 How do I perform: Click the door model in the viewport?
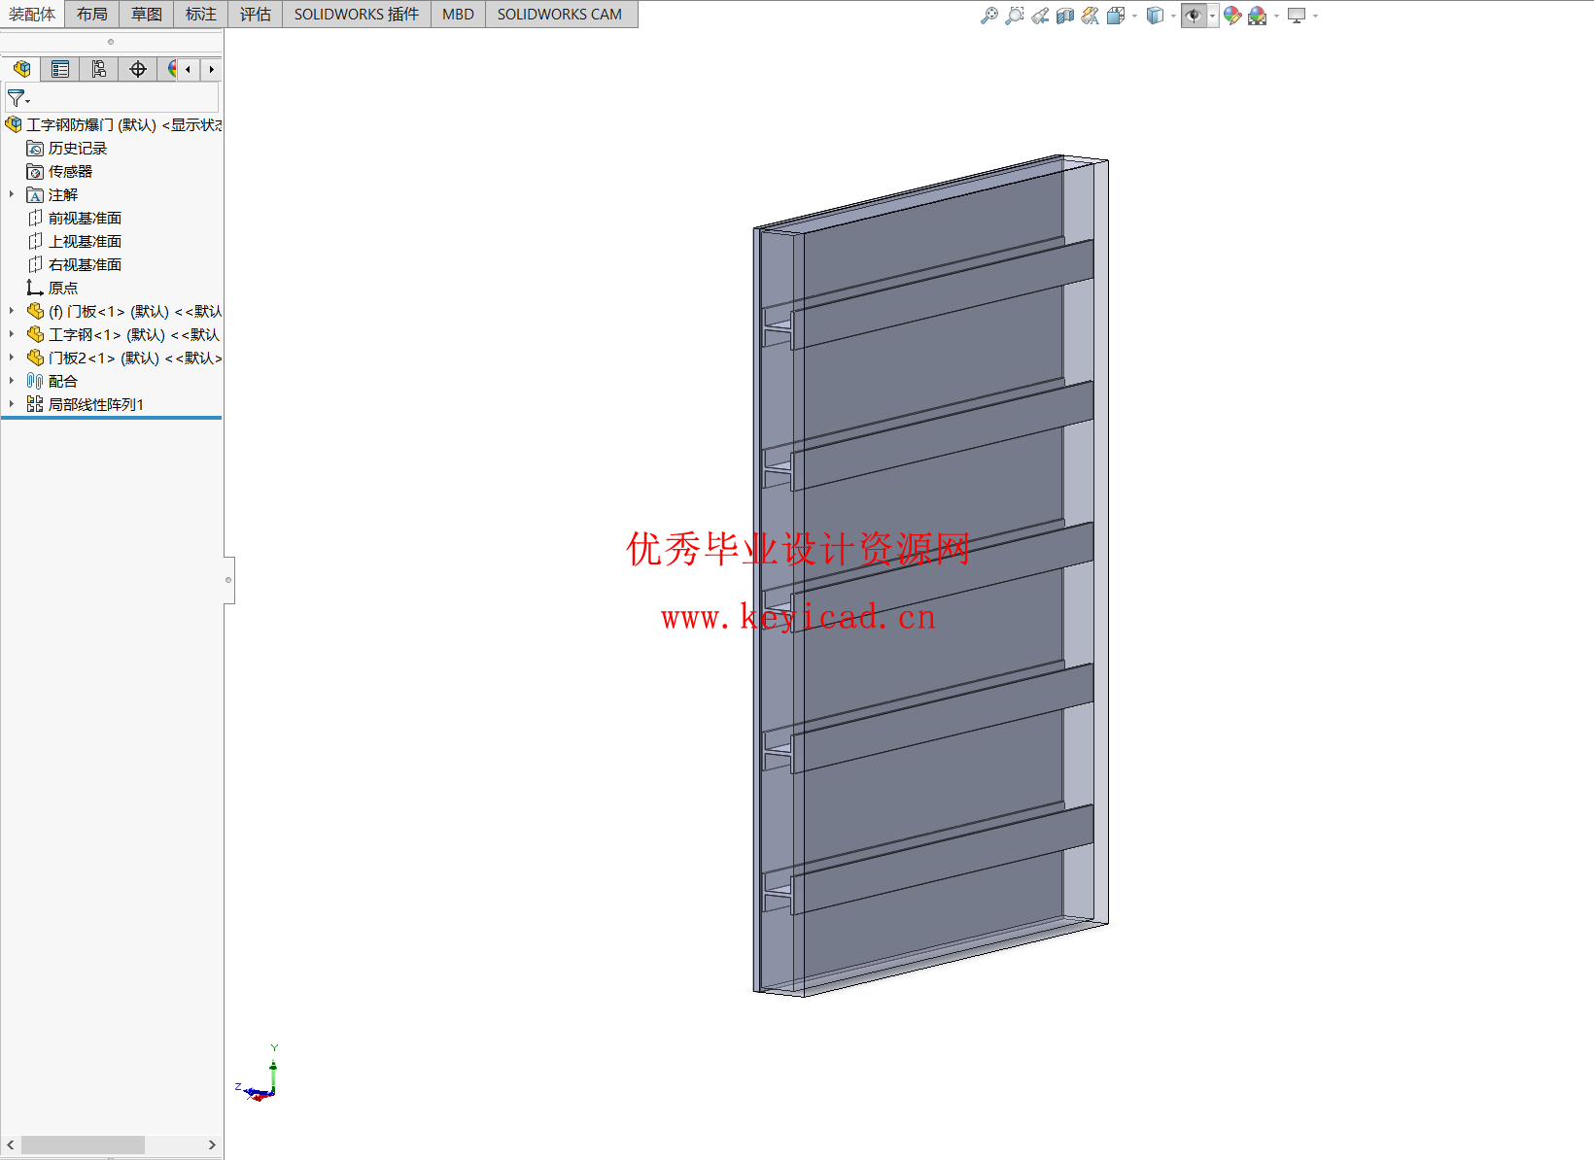click(931, 575)
